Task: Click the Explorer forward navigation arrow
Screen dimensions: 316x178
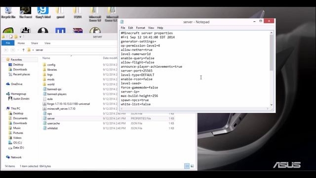Action: (13, 50)
